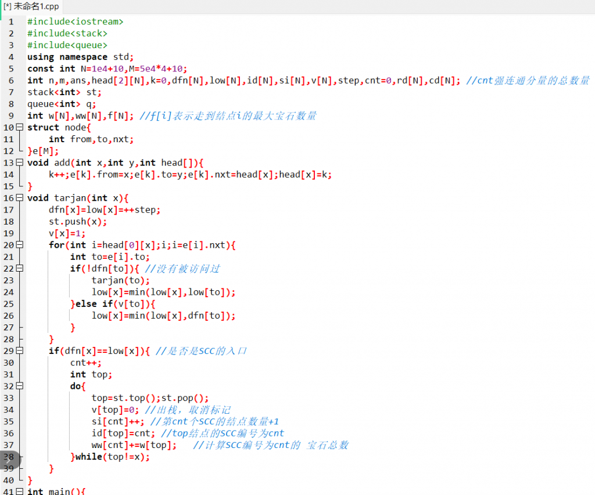Click the 'queue<int> q;' declaration
This screenshot has width=595, height=495.
(x=62, y=104)
